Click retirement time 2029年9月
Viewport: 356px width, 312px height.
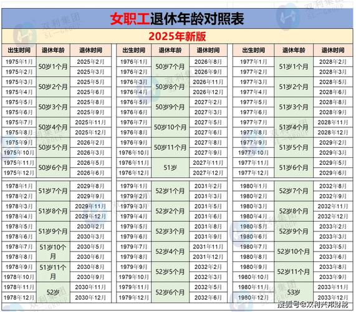click(x=90, y=196)
